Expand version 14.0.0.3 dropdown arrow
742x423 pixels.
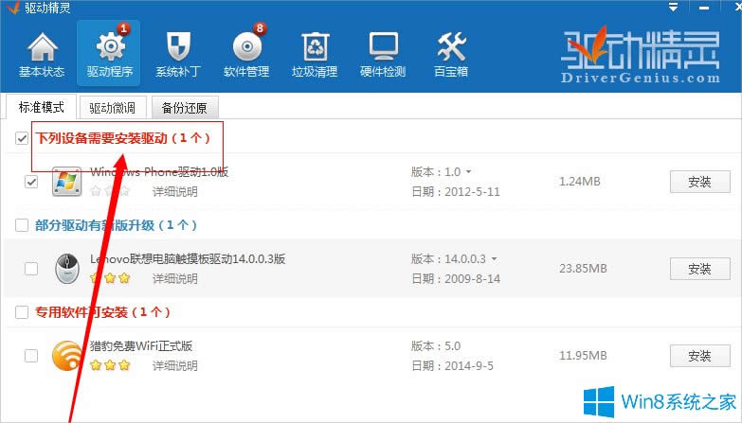point(494,259)
